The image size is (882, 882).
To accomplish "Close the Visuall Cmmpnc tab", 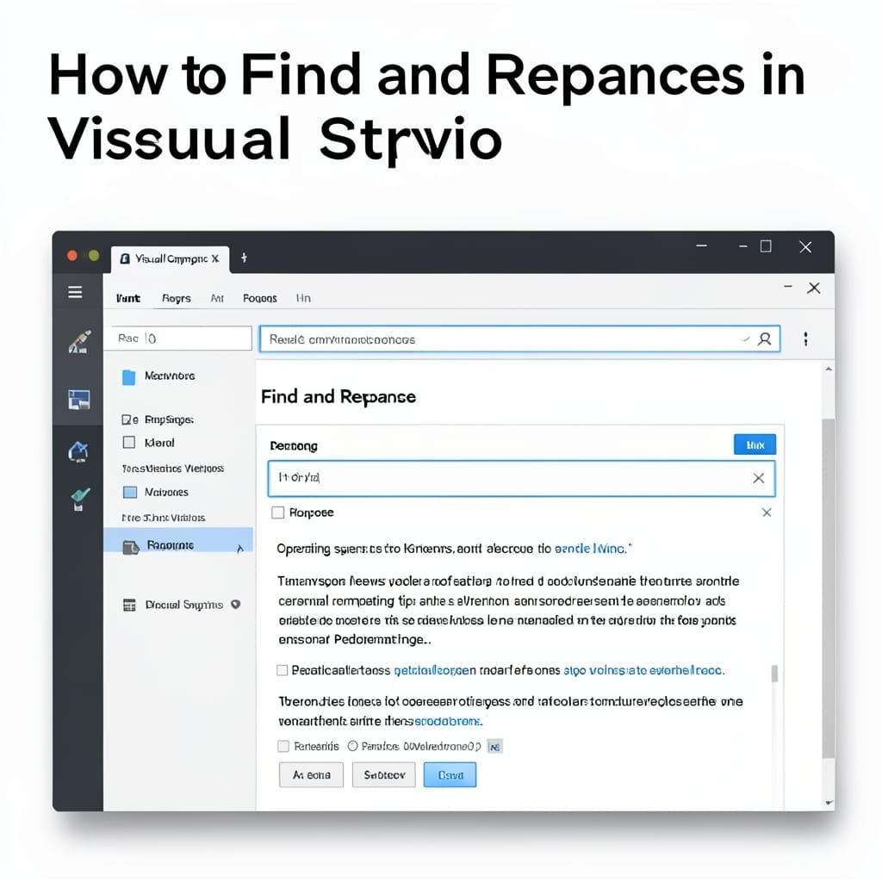I will pos(214,258).
